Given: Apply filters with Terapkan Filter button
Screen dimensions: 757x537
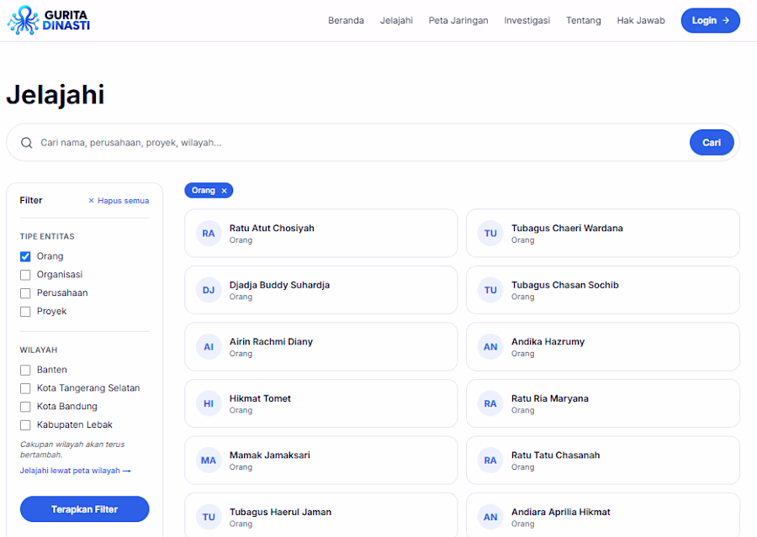Looking at the screenshot, I should pos(84,509).
